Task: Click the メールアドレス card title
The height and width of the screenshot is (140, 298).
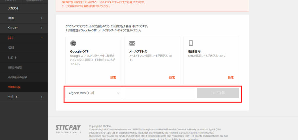Action: click(138, 51)
